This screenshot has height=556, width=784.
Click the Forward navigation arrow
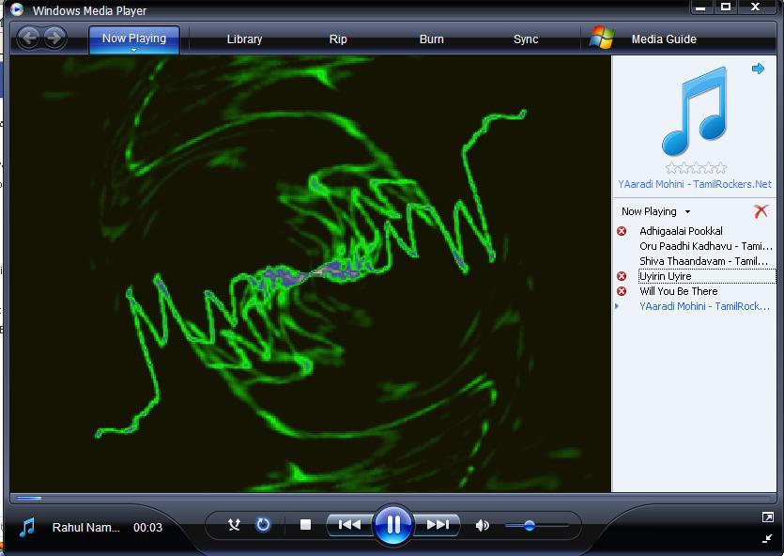(x=54, y=38)
